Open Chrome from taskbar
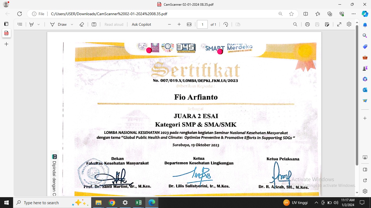Image resolution: width=371 pixels, height=208 pixels. click(112, 203)
